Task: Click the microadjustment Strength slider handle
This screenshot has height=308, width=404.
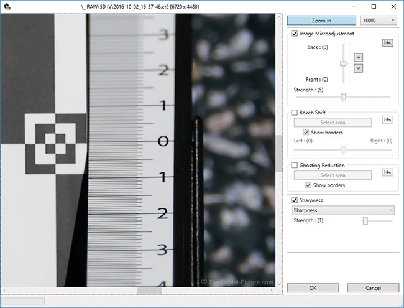Action: tap(343, 97)
